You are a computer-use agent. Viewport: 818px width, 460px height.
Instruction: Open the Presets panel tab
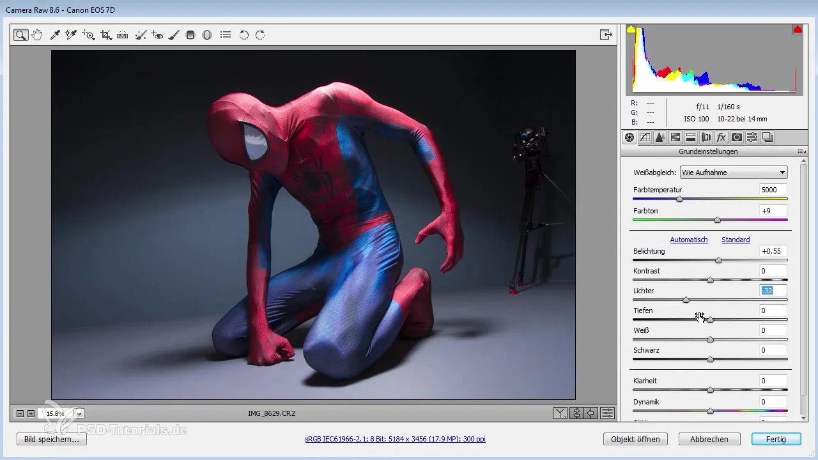(752, 137)
